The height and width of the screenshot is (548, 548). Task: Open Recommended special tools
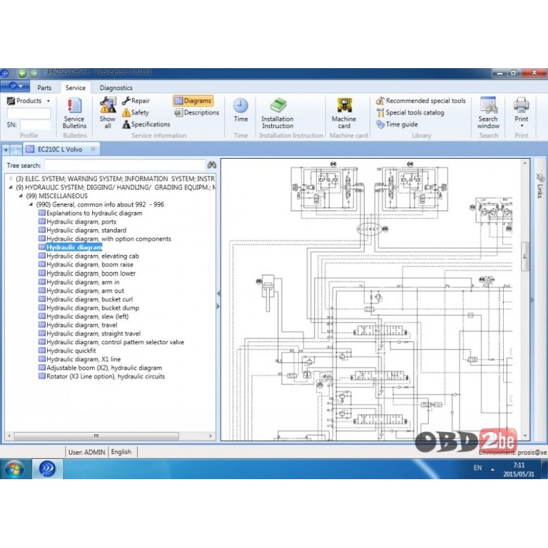[x=421, y=100]
